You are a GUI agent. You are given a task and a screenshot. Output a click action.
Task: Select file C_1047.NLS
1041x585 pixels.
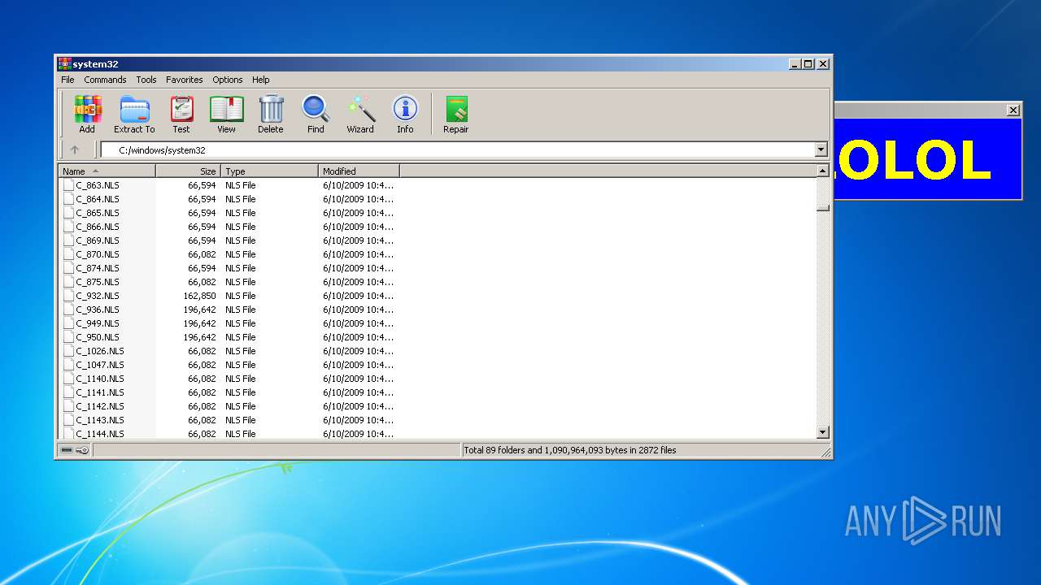(100, 365)
